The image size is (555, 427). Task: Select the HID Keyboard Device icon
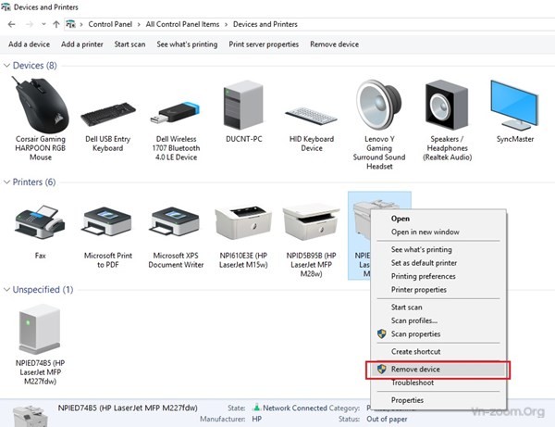click(312, 116)
